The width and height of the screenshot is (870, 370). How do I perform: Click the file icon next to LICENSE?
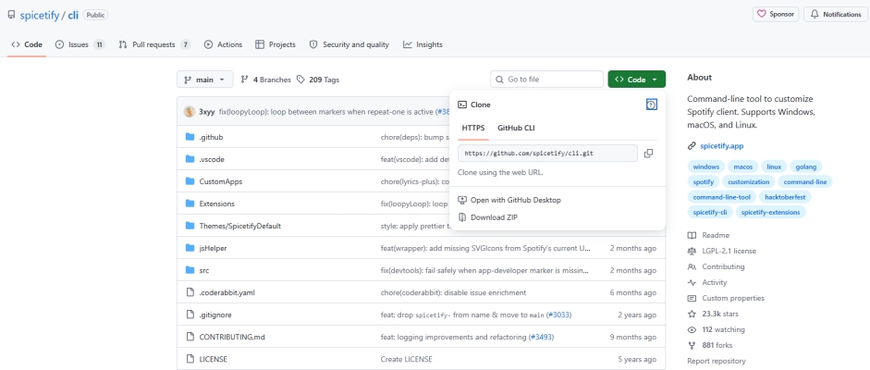[x=190, y=359]
